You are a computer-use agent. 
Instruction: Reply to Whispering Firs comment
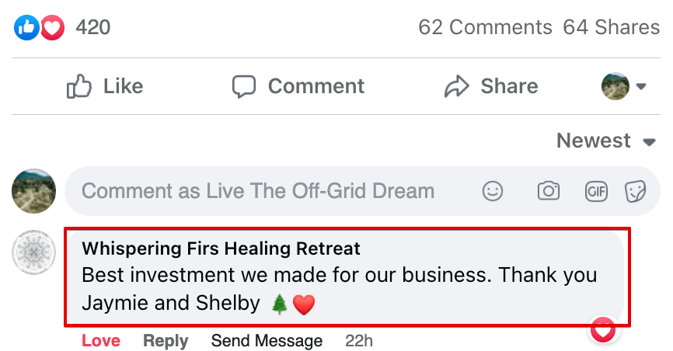click(166, 341)
